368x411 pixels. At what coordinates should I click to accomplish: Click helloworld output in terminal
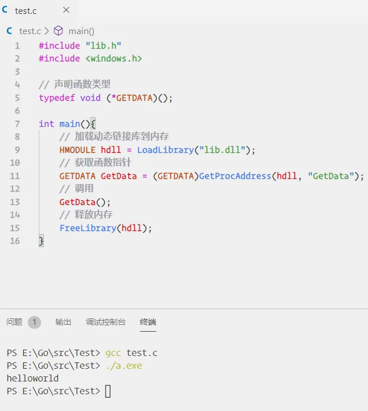coord(33,378)
